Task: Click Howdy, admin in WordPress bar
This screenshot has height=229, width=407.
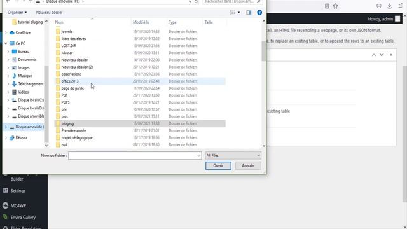Action: tap(380, 19)
